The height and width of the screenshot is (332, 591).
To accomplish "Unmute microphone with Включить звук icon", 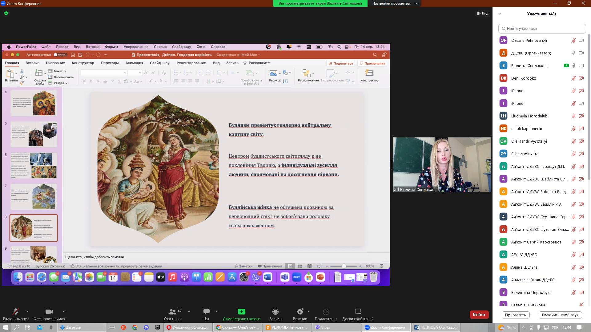I will pyautogui.click(x=15, y=312).
